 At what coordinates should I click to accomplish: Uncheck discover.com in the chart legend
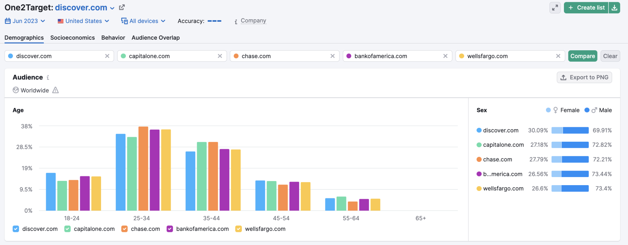tap(16, 229)
